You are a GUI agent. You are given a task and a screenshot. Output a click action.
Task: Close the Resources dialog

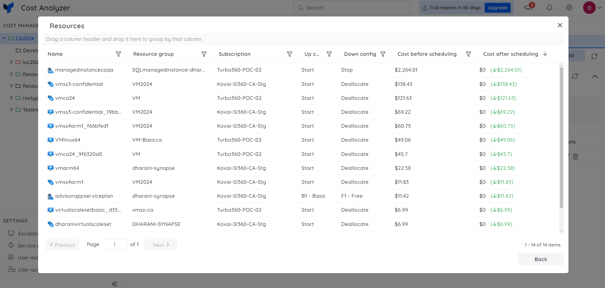coord(560,25)
